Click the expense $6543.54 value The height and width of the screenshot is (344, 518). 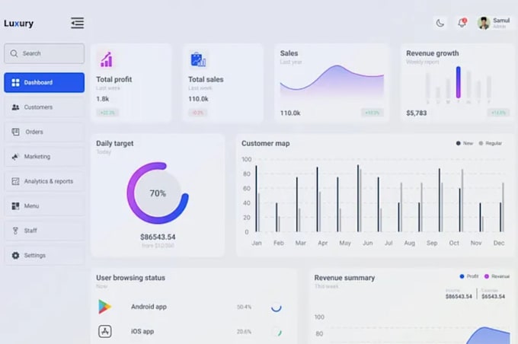pos(493,297)
